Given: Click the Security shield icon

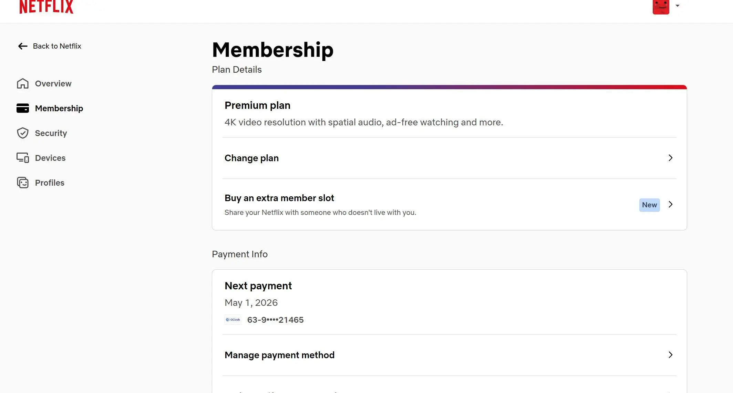Looking at the screenshot, I should (x=23, y=133).
